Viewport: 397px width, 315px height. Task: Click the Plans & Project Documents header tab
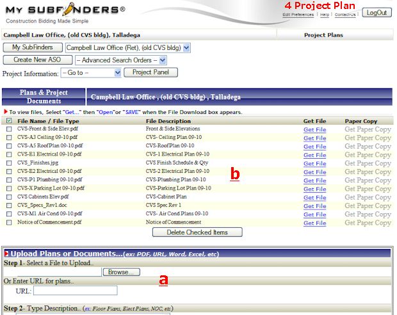(44, 97)
